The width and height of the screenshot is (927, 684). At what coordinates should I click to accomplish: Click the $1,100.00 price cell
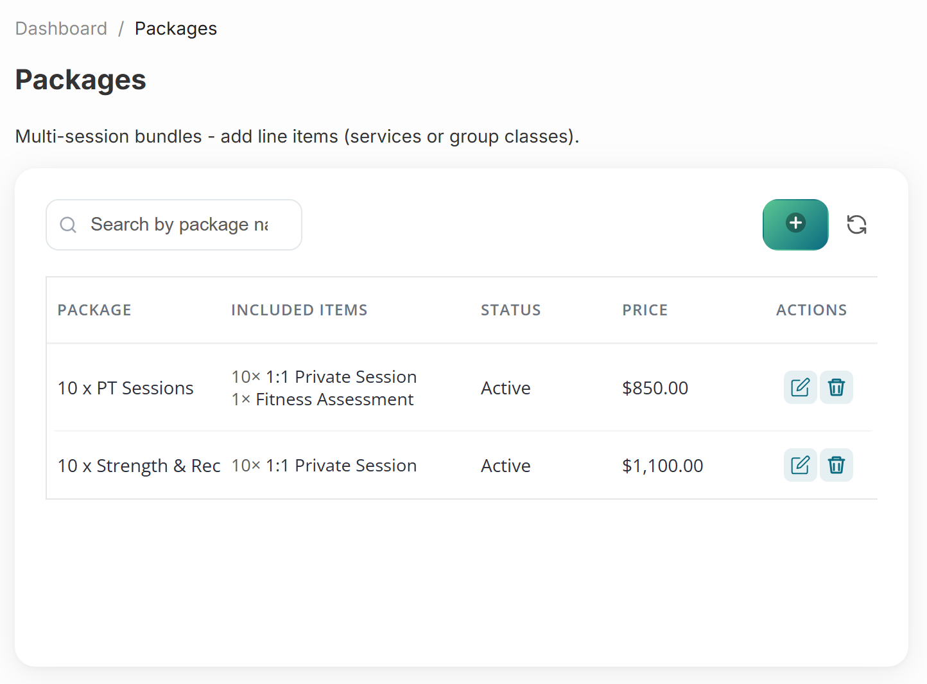(663, 466)
